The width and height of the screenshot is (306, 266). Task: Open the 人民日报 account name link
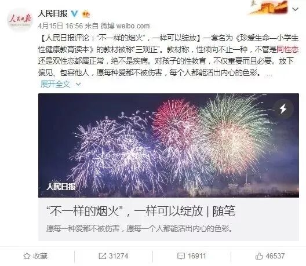click(x=53, y=14)
